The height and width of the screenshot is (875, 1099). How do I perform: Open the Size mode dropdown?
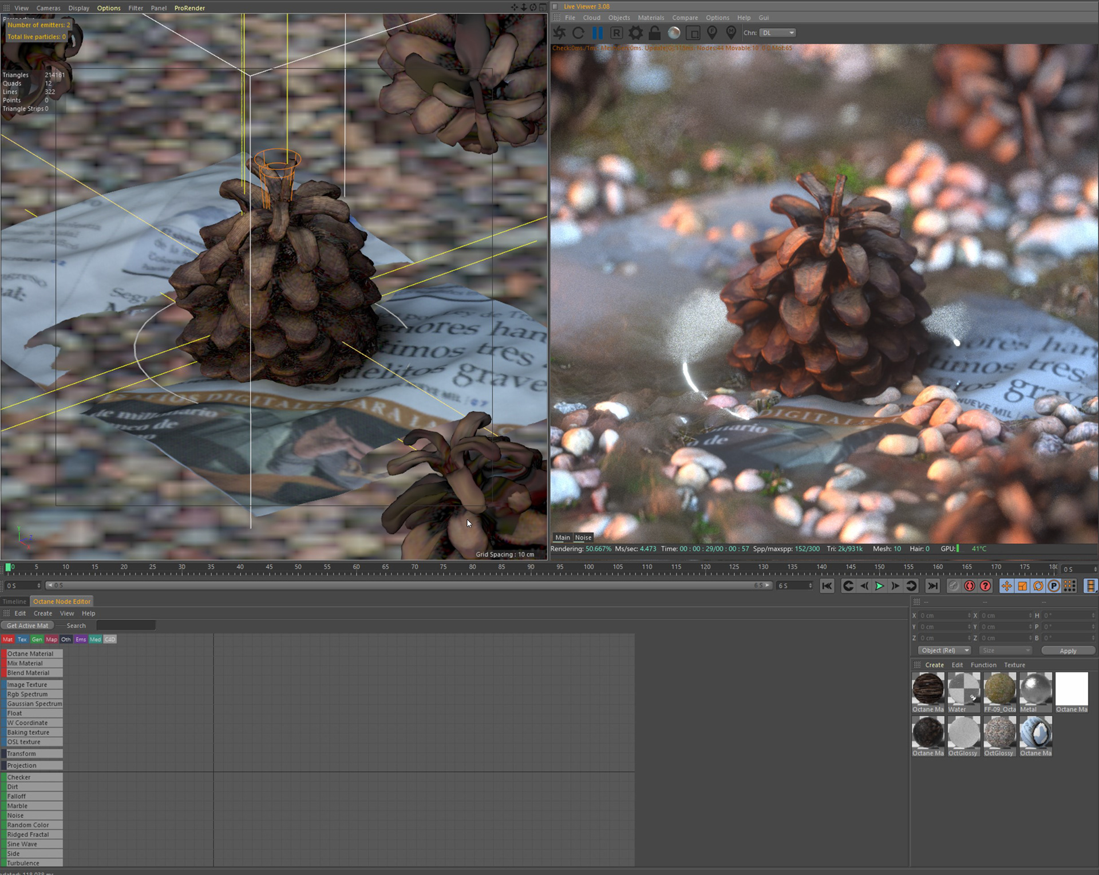point(1005,651)
